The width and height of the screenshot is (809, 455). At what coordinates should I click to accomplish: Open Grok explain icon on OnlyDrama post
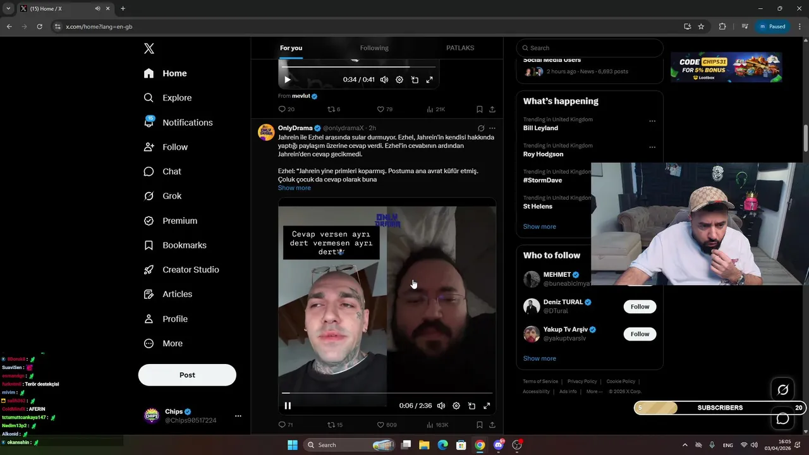pyautogui.click(x=481, y=128)
